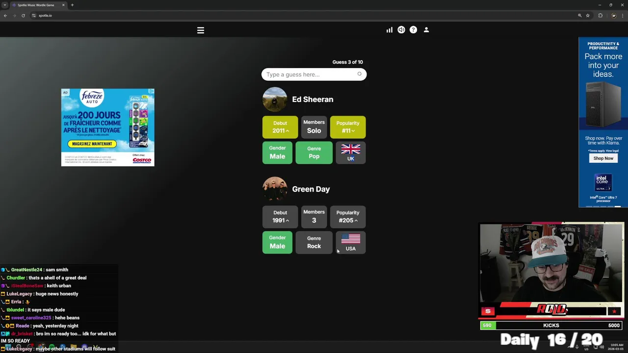Click the webcam overlay video

(551, 263)
